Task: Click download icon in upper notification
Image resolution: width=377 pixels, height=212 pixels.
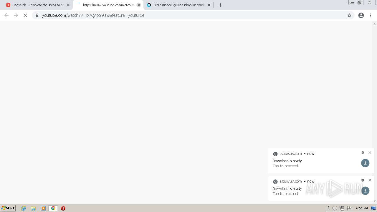Action: tap(365, 163)
